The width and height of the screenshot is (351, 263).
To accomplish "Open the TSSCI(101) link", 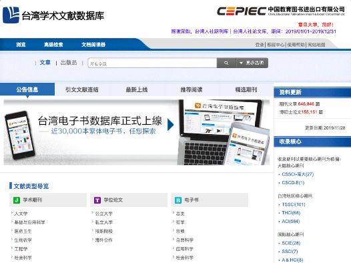I will (x=294, y=204).
